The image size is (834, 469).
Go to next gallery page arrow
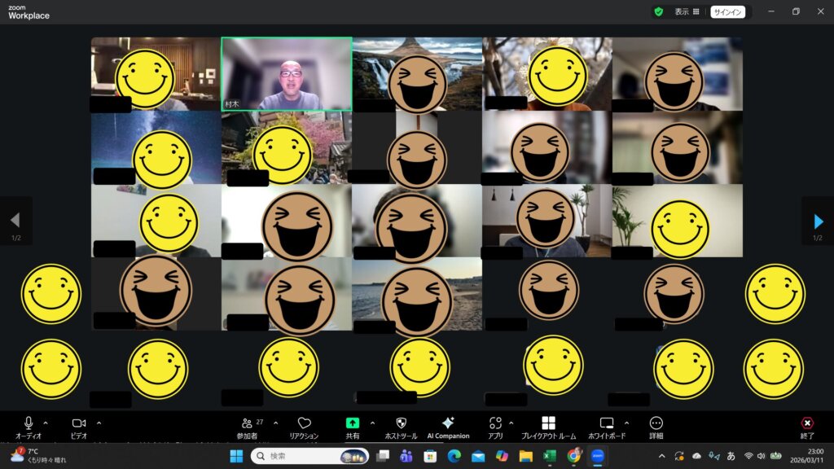818,221
